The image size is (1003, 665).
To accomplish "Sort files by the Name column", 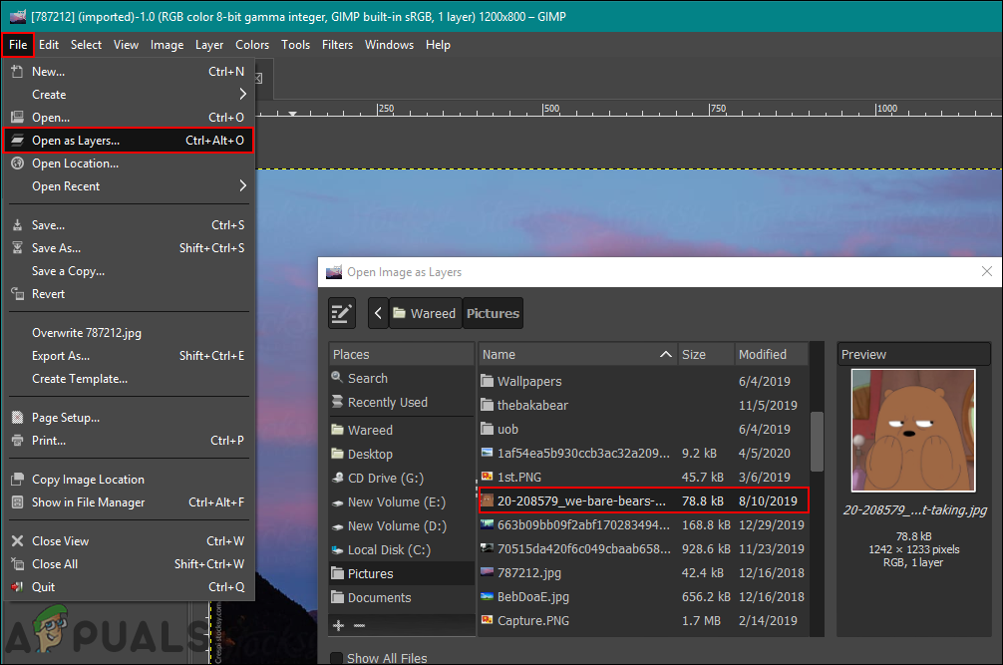I will [x=576, y=355].
